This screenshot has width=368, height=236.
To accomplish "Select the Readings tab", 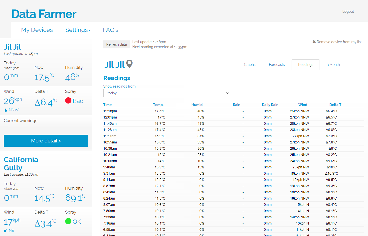I will (x=306, y=65).
